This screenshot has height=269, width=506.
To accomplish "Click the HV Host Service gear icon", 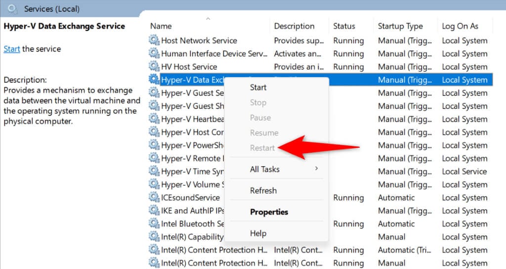I will [154, 67].
